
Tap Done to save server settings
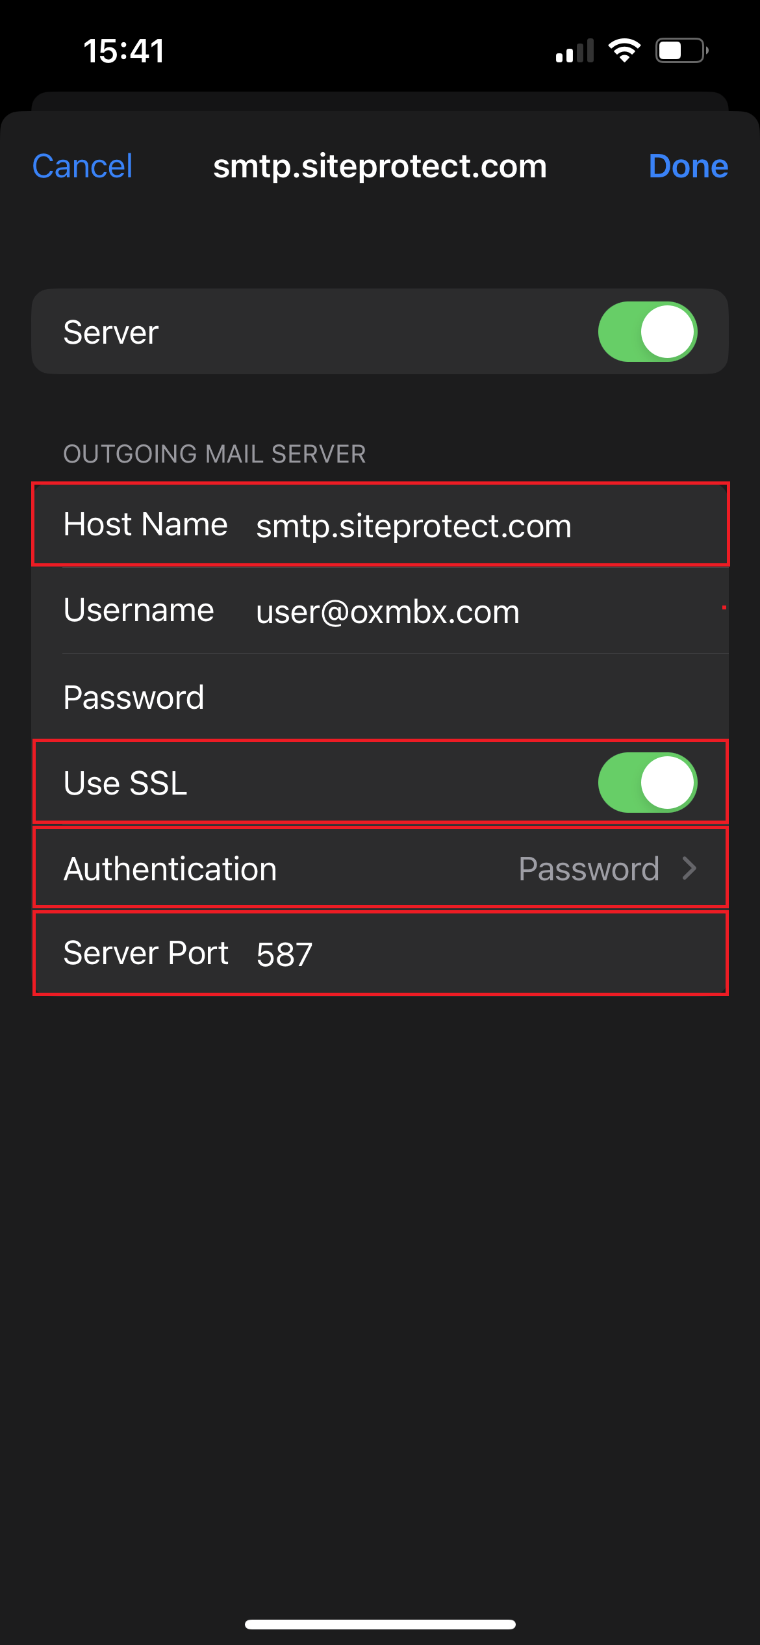click(x=688, y=166)
